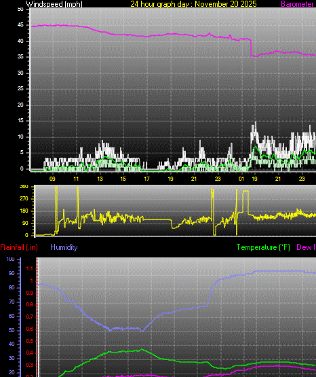Select the 11 hour label on the time axis
Viewport: 316px width, 377px height.
tap(76, 179)
